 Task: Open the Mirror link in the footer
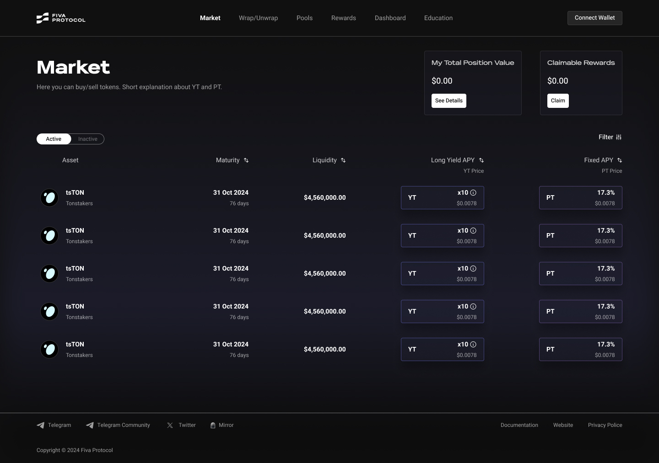[x=222, y=425]
